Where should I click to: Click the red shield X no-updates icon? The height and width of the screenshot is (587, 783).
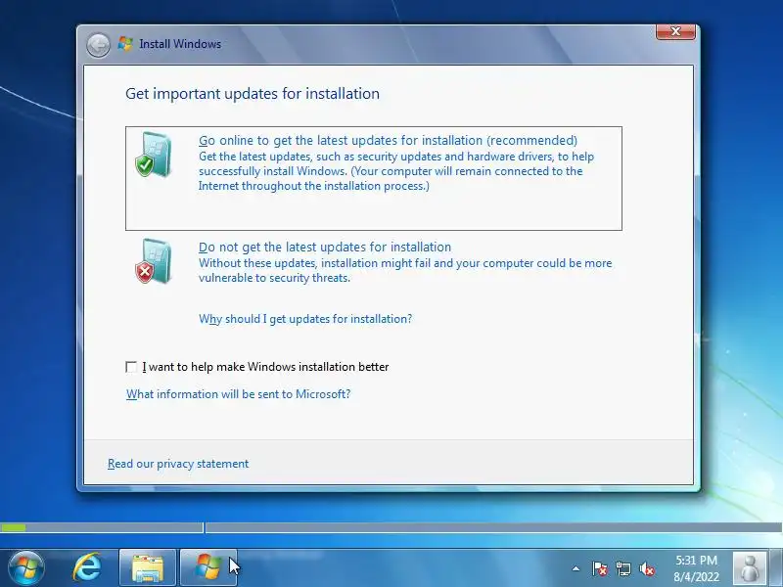coord(154,261)
